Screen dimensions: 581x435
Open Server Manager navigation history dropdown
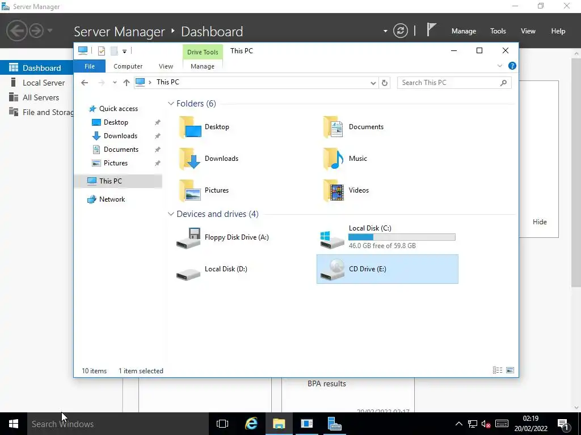point(50,31)
